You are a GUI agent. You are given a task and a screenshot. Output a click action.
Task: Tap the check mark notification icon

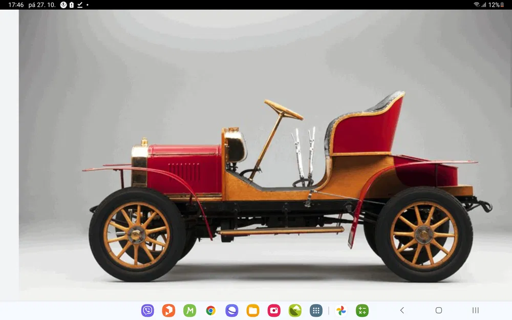point(80,5)
